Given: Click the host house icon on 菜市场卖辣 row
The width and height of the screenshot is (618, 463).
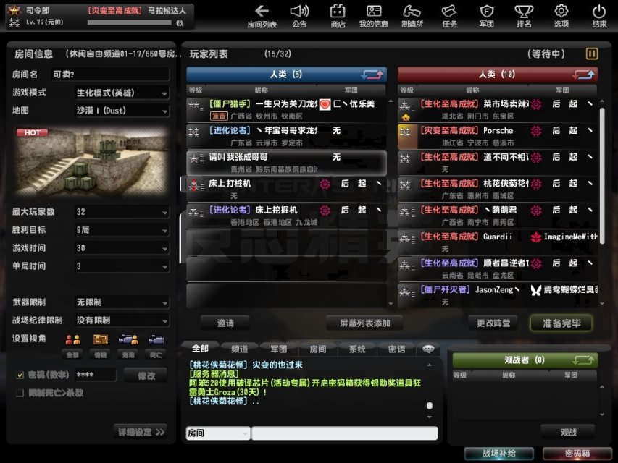Looking at the screenshot, I should (x=406, y=117).
